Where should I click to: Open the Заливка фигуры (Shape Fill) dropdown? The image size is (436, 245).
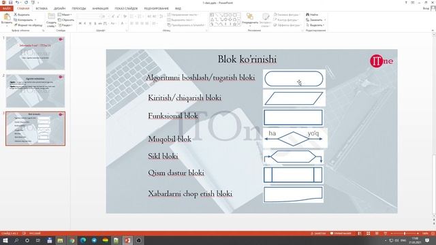point(286,14)
